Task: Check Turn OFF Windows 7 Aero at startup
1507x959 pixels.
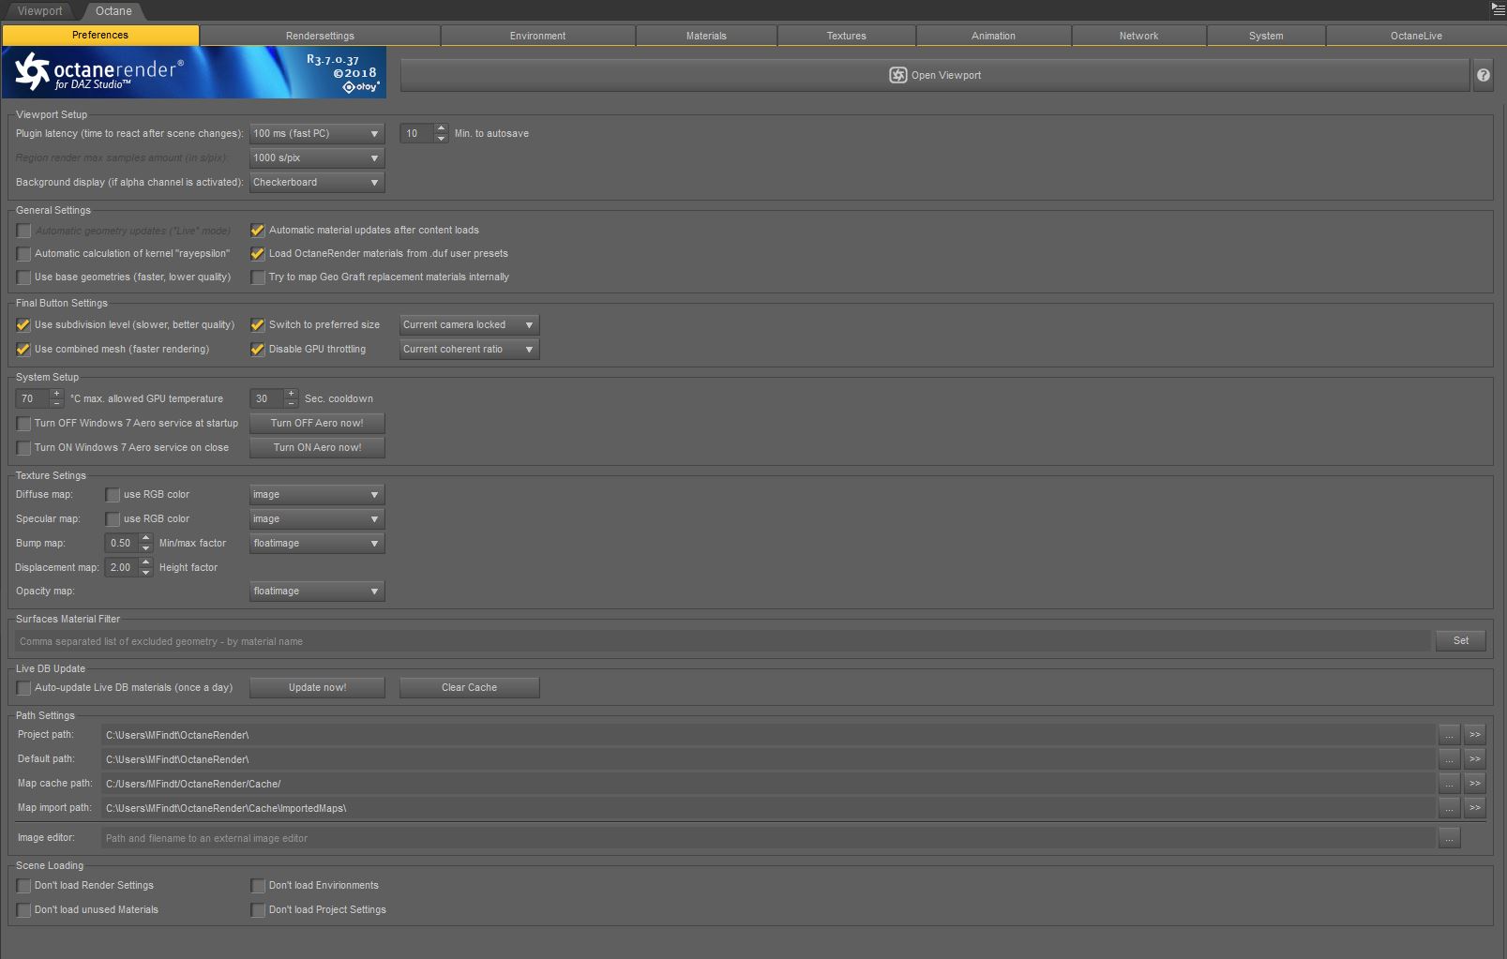Action: click(x=23, y=424)
